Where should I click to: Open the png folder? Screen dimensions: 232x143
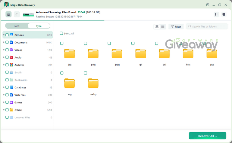93,53
